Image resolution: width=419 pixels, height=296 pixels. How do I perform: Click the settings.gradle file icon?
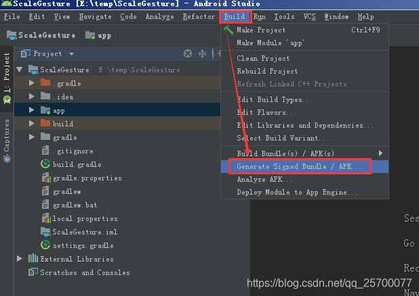45,245
